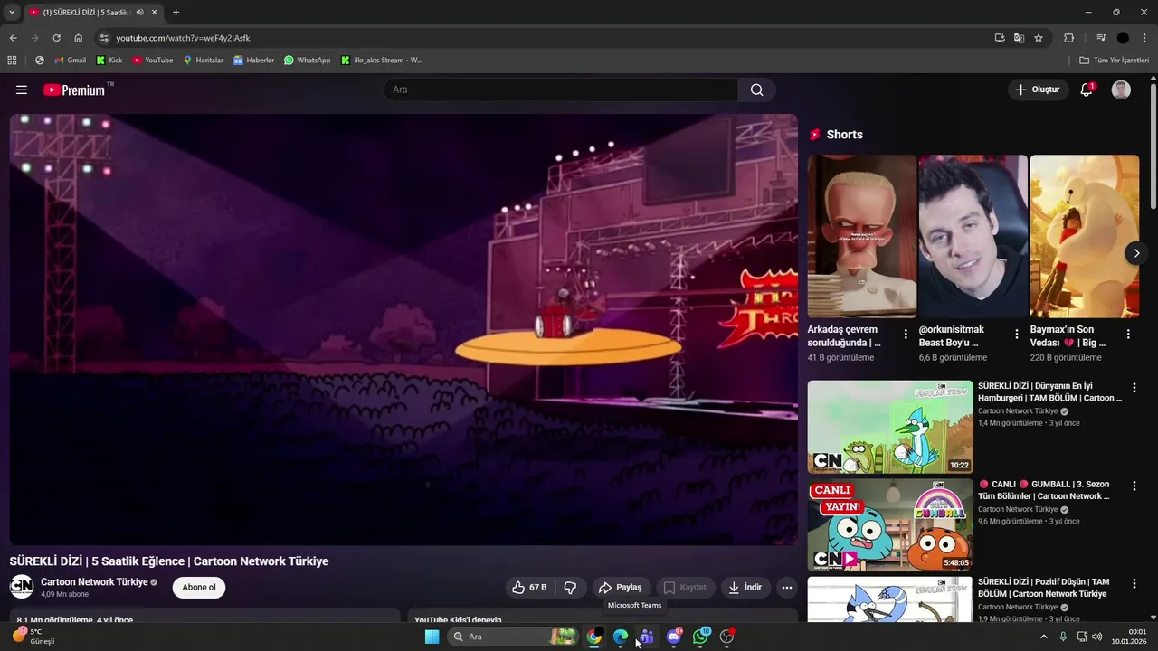Open options for Arkadaş çevrem short

pos(906,335)
